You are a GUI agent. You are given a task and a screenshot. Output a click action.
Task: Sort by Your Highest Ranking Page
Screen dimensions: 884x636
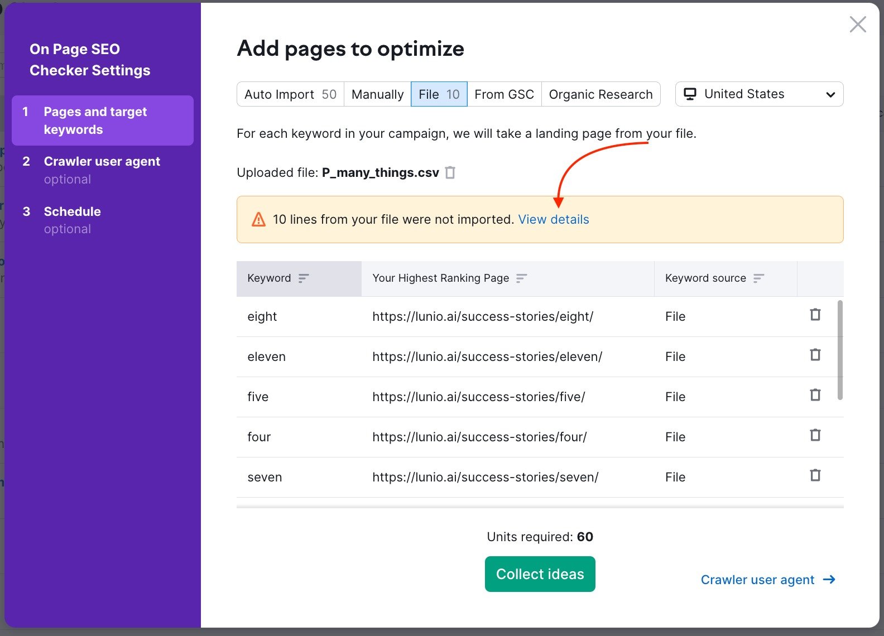(521, 278)
